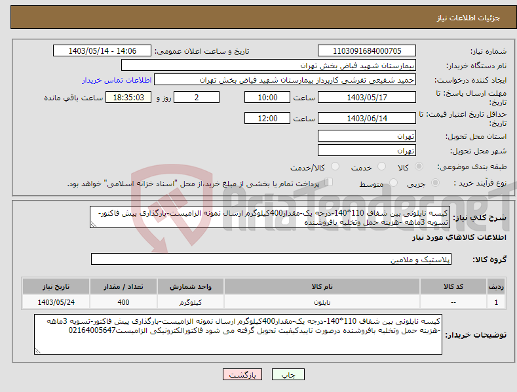Screen dimensions: 517x392
Task: Click the گروه کالا label
Action: click(489, 260)
